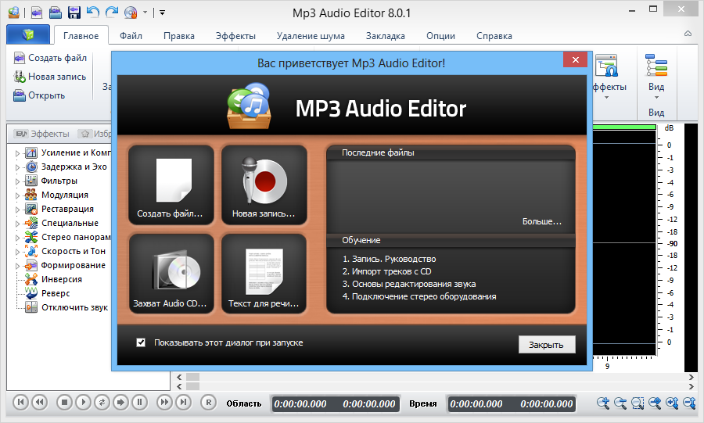The width and height of the screenshot is (704, 423).
Task: Expand the Задержка и Эхо tree node
Action: click(x=17, y=167)
